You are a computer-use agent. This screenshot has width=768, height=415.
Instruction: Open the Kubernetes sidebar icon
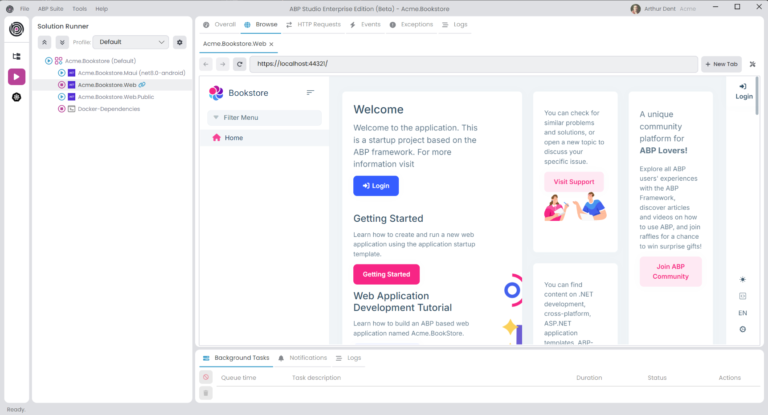tap(16, 97)
